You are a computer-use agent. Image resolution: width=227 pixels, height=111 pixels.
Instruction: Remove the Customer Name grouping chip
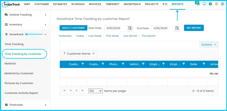(x=93, y=54)
